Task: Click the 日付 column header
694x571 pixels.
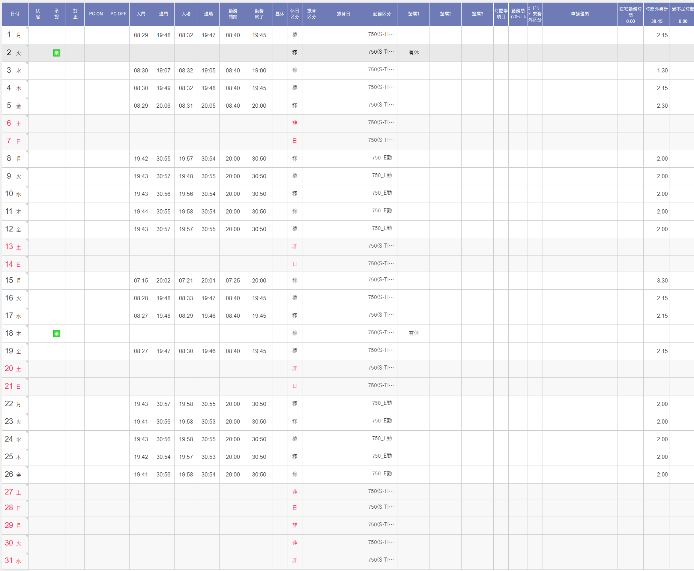Action: click(15, 14)
